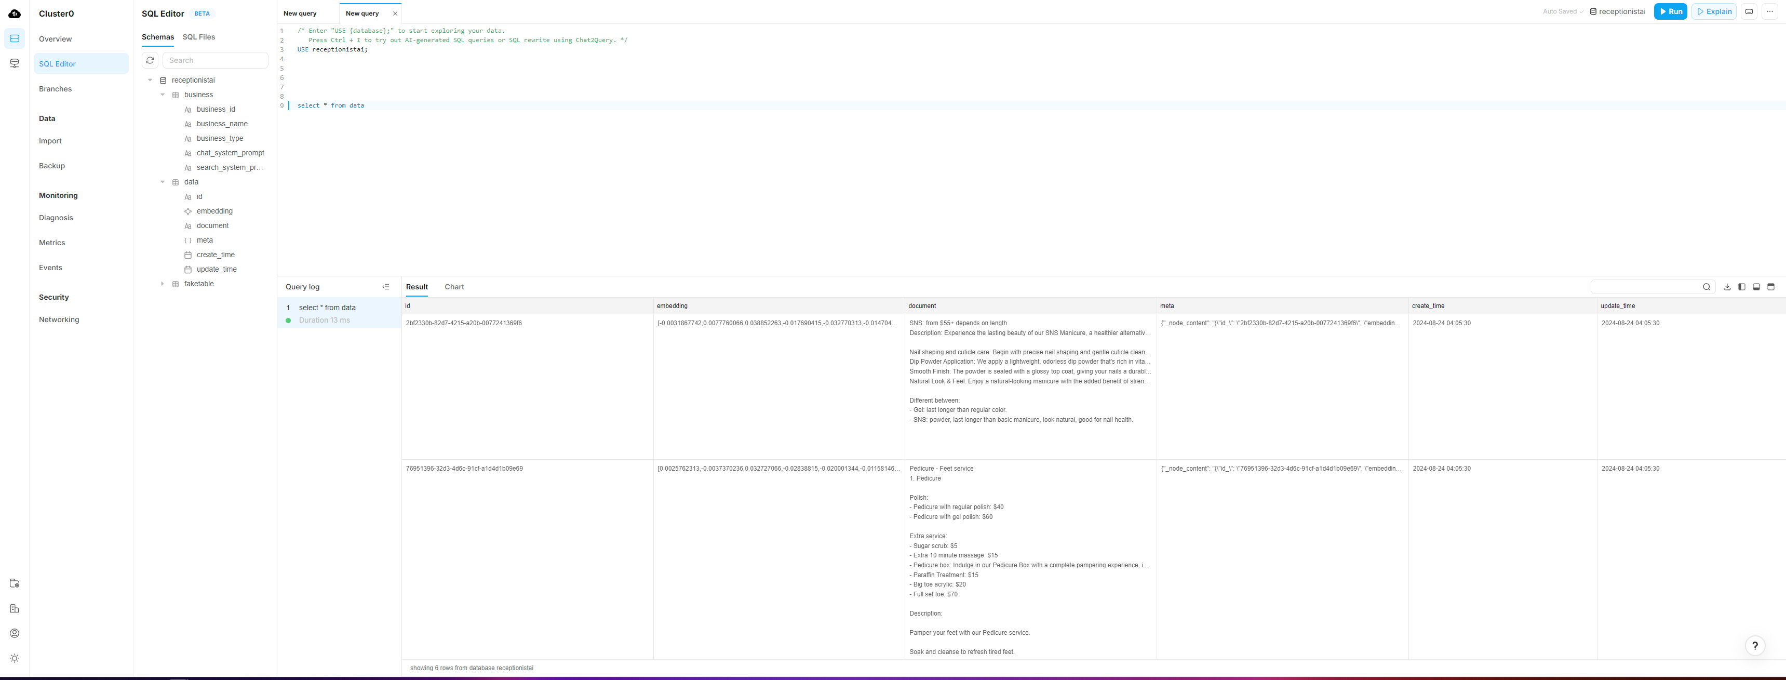1786x680 pixels.
Task: Toggle left side panel layout
Action: point(1742,287)
